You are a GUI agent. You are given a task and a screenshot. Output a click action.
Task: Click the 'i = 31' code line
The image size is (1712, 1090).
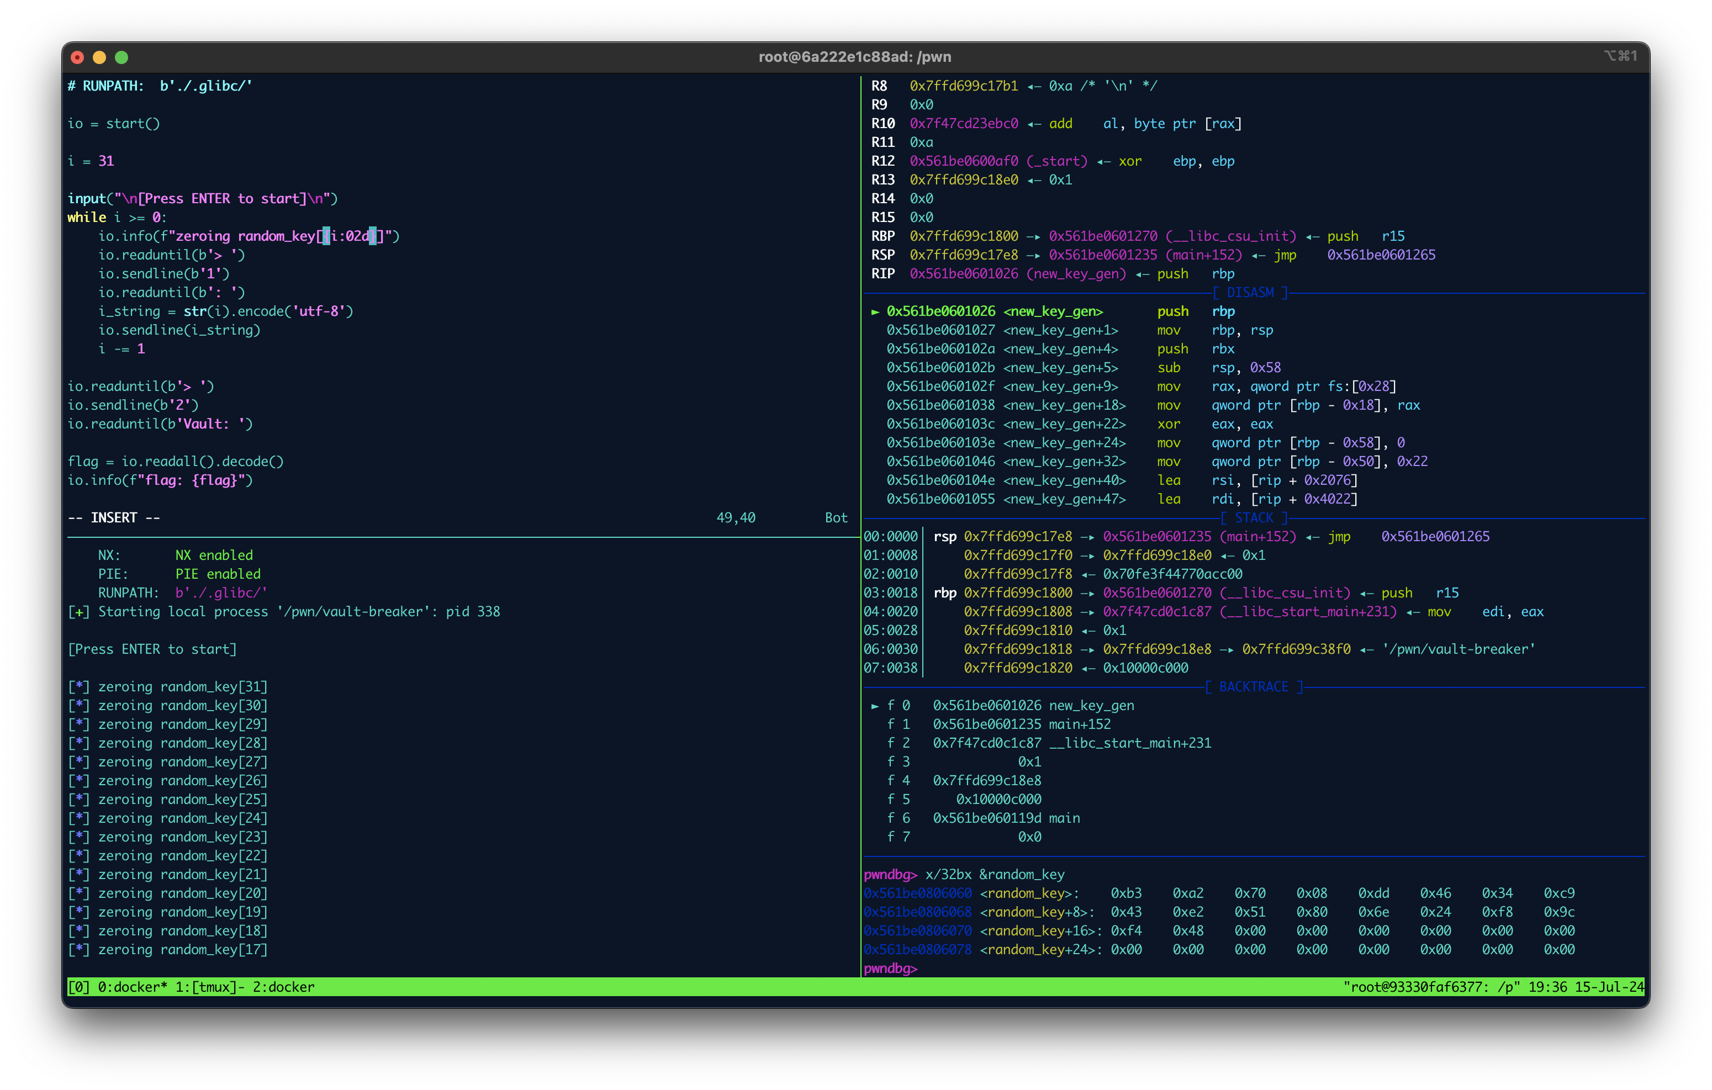91,161
